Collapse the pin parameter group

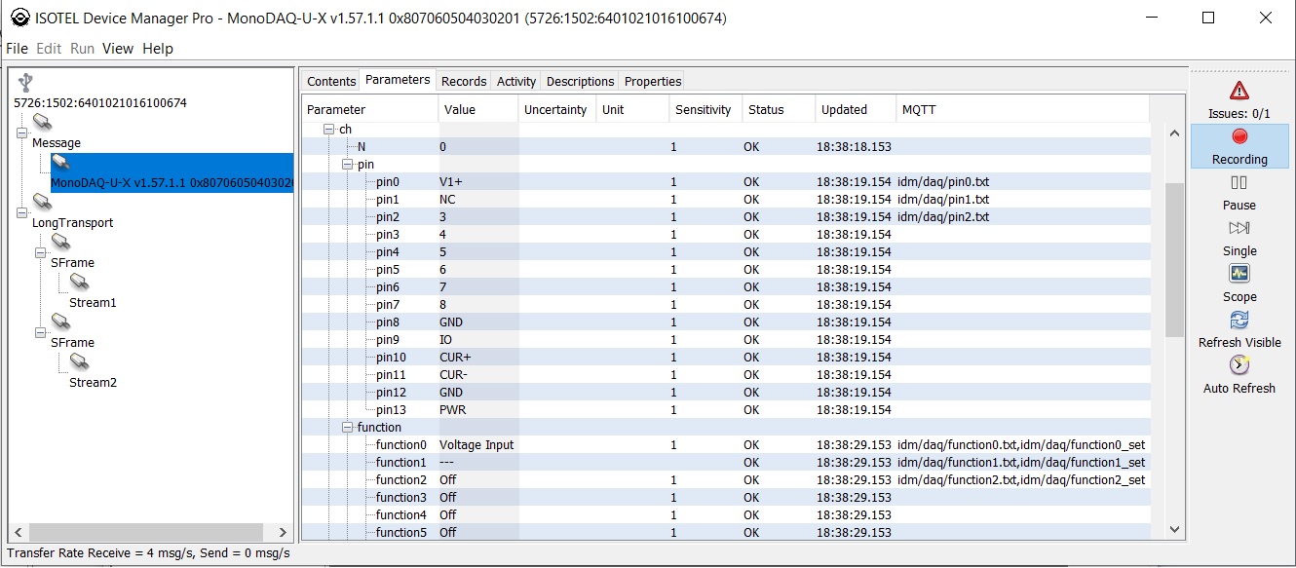click(x=348, y=165)
